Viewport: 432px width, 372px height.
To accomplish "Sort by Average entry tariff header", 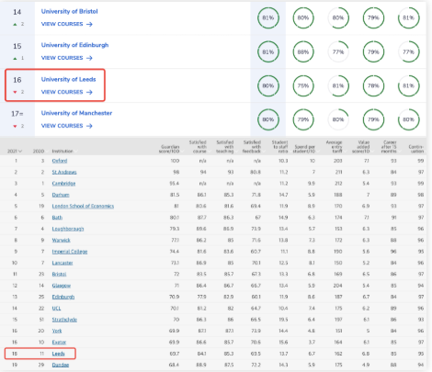I will 334,147.
